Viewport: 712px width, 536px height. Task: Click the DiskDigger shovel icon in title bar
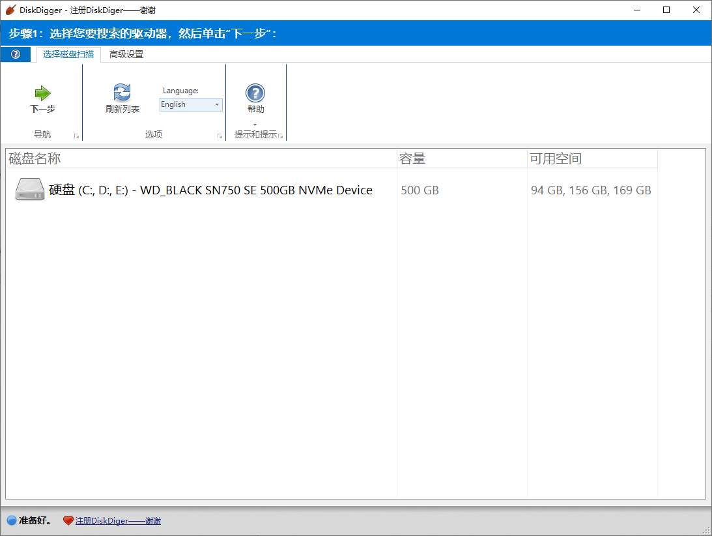tap(9, 10)
